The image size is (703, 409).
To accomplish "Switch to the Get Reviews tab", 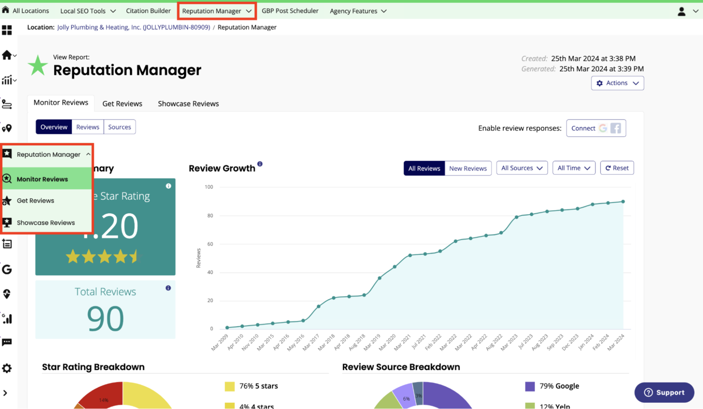I will click(123, 103).
